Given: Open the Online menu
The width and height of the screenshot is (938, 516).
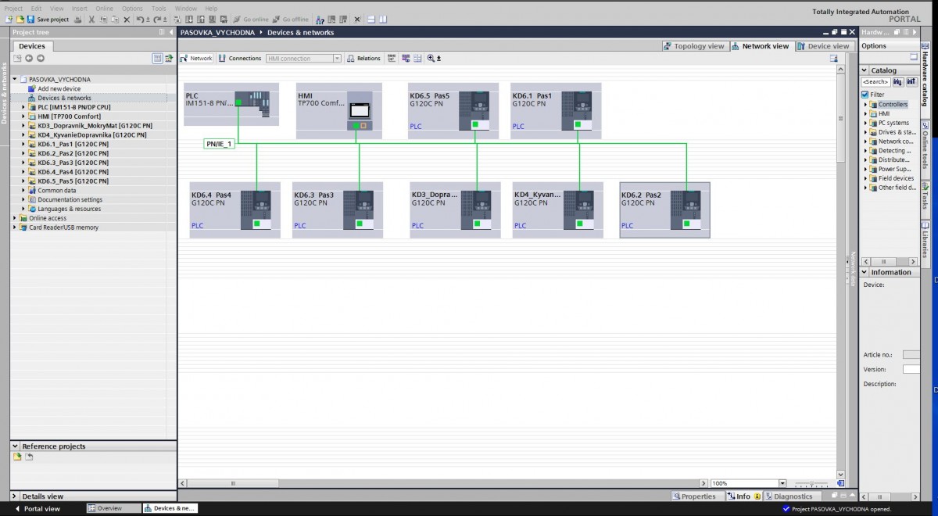Looking at the screenshot, I should [104, 8].
